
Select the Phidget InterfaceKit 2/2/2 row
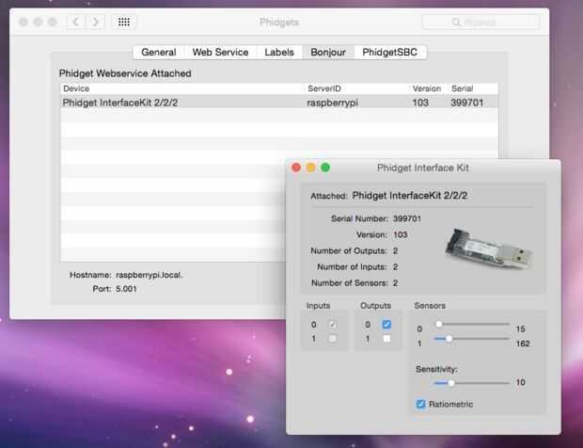click(279, 103)
